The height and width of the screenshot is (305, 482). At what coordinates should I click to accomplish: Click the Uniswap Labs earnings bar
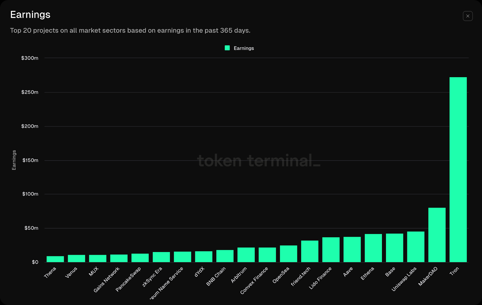tap(415, 247)
